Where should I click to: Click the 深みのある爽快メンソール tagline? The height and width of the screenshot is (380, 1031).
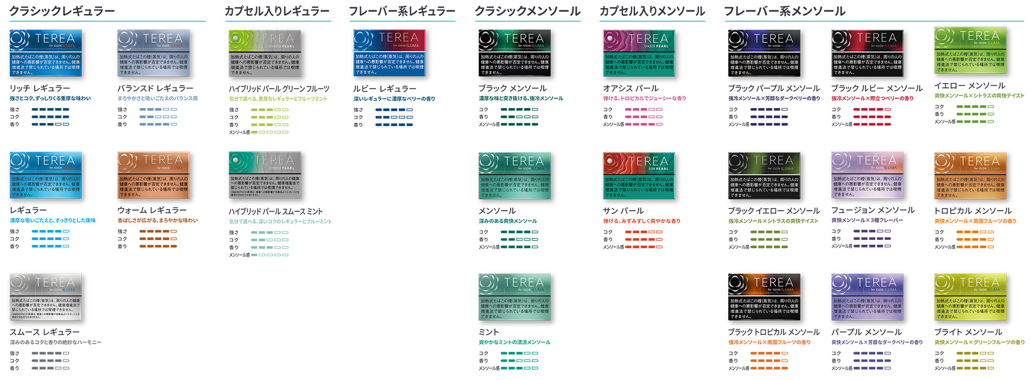pyautogui.click(x=508, y=221)
